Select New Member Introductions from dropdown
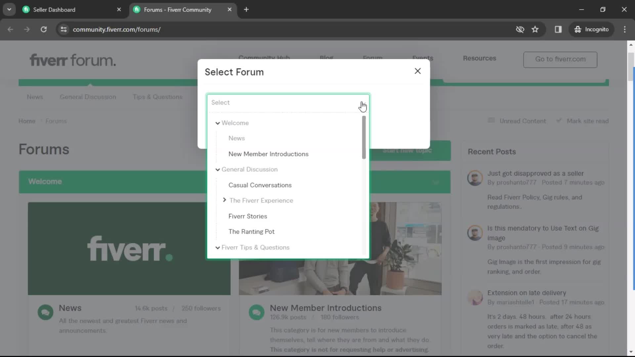 pyautogui.click(x=269, y=154)
